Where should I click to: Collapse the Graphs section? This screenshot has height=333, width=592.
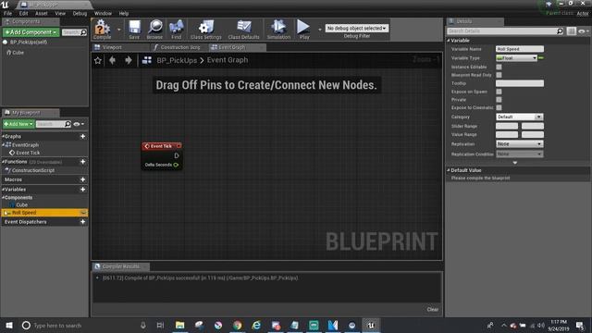click(x=3, y=136)
